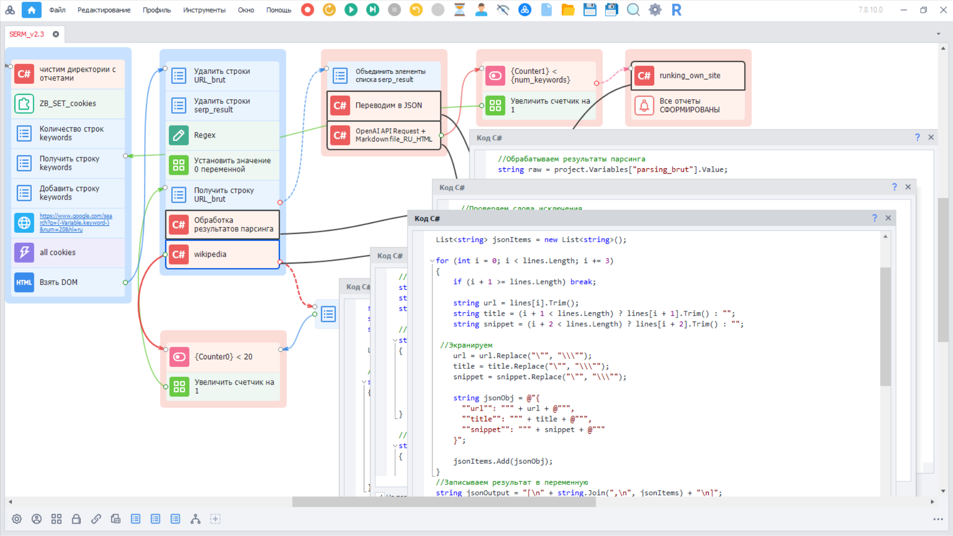Click the hourglass icon in toolbar
Image resolution: width=953 pixels, height=536 pixels.
460,9
